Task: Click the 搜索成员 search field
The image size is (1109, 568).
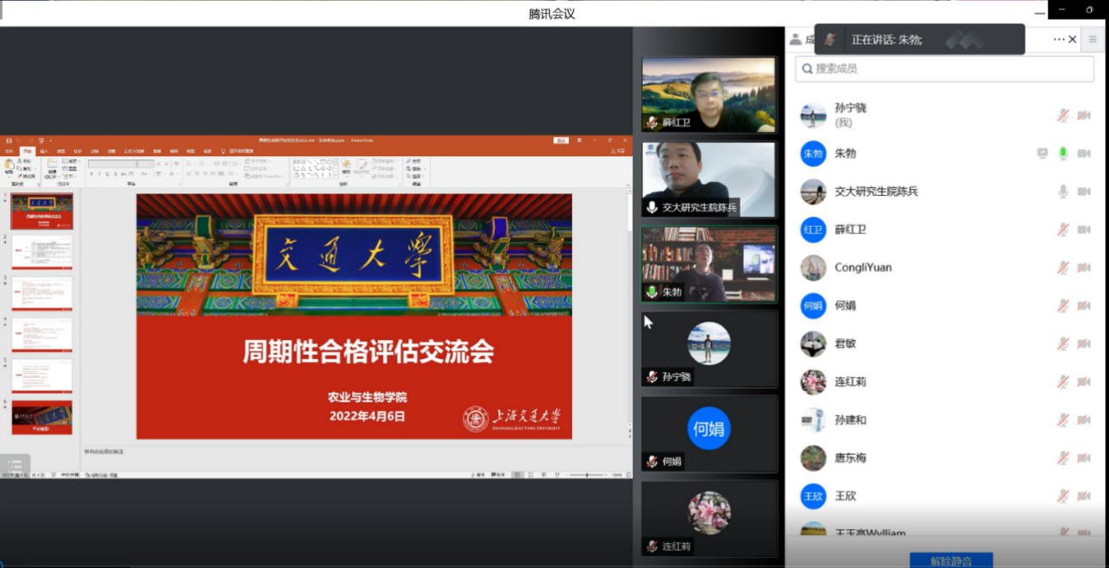Action: tap(944, 68)
